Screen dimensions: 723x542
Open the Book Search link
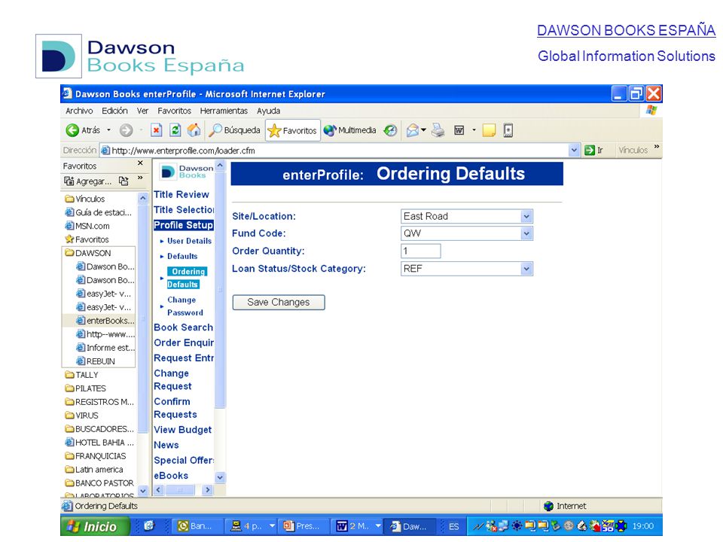tap(184, 327)
